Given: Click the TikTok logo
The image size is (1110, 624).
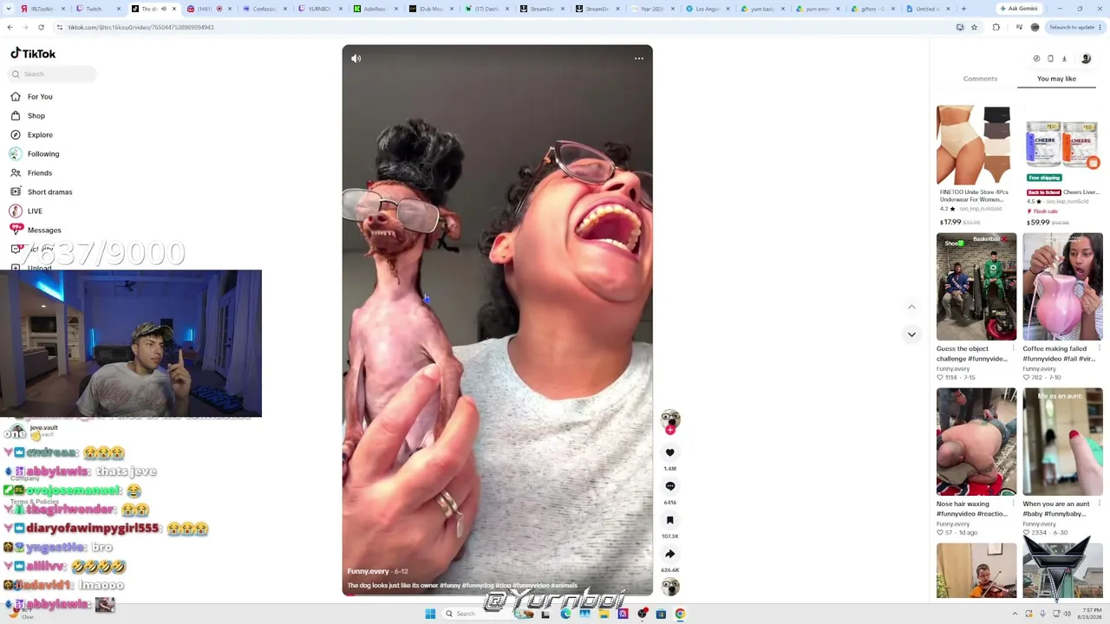Looking at the screenshot, I should pos(33,54).
